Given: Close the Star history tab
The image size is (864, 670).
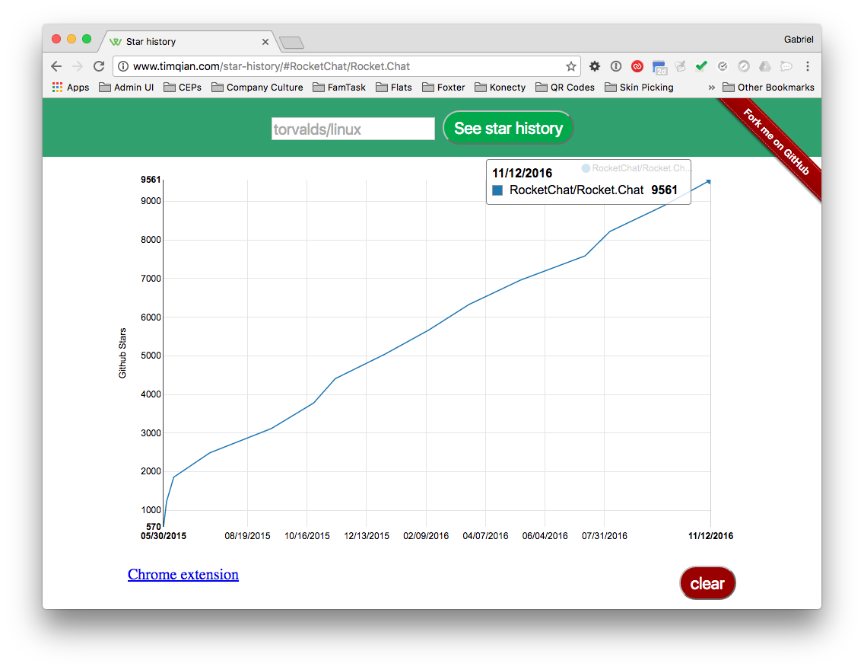Looking at the screenshot, I should click(x=265, y=42).
